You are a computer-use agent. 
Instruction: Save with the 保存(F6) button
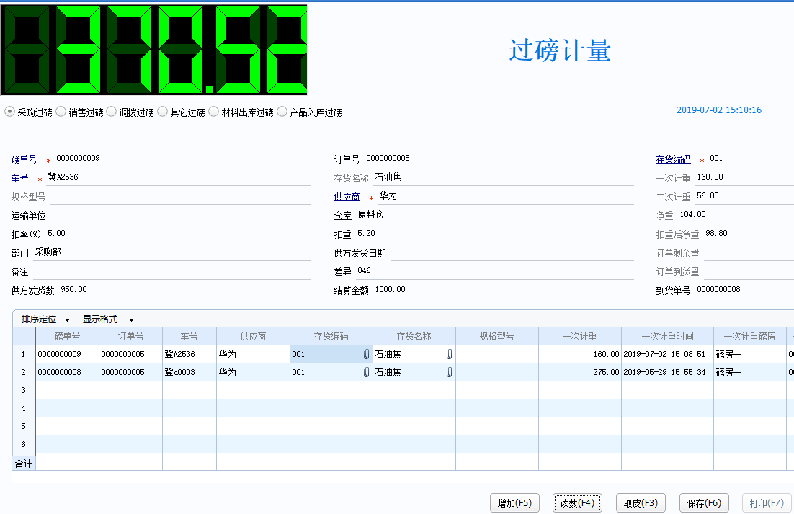coord(703,503)
